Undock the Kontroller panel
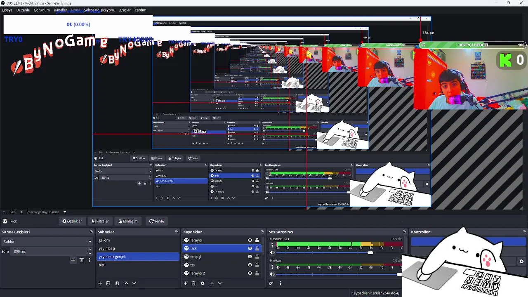The width and height of the screenshot is (528, 297). [x=524, y=232]
